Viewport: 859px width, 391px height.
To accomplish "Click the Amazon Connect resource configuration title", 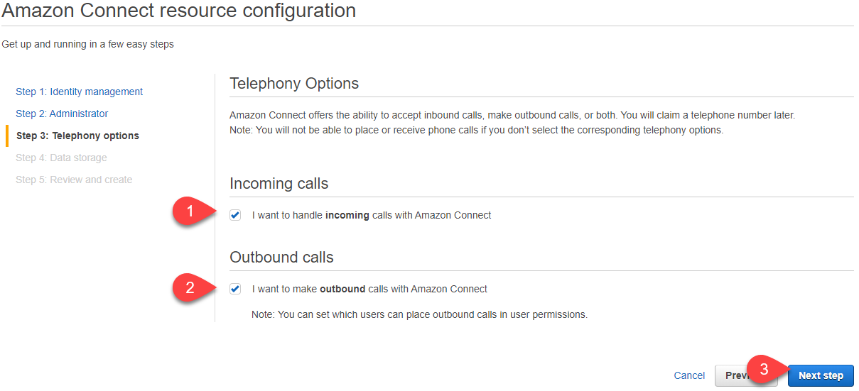I will (x=179, y=11).
